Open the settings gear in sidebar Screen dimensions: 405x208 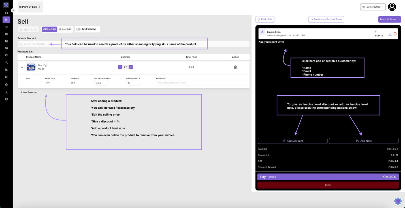pos(6,85)
